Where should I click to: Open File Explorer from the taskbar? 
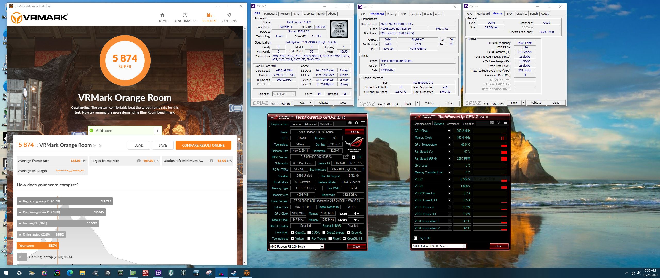pos(82,273)
